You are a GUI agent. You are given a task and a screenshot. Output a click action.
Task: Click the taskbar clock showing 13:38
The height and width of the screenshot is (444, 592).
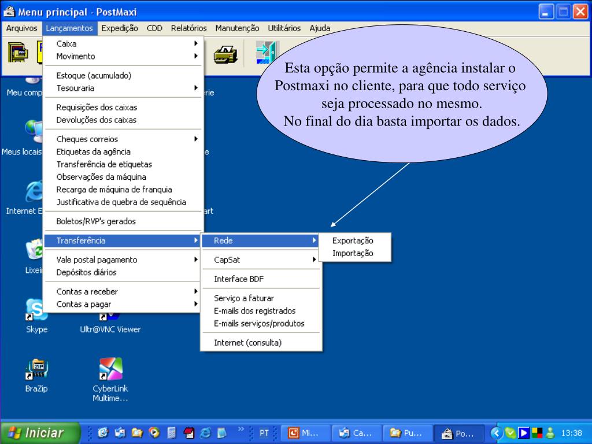pyautogui.click(x=571, y=433)
